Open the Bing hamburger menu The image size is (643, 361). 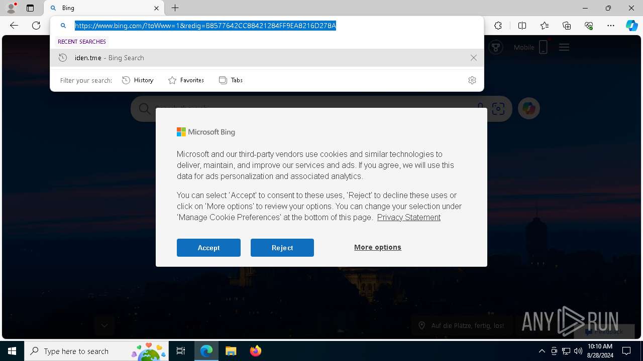point(564,47)
